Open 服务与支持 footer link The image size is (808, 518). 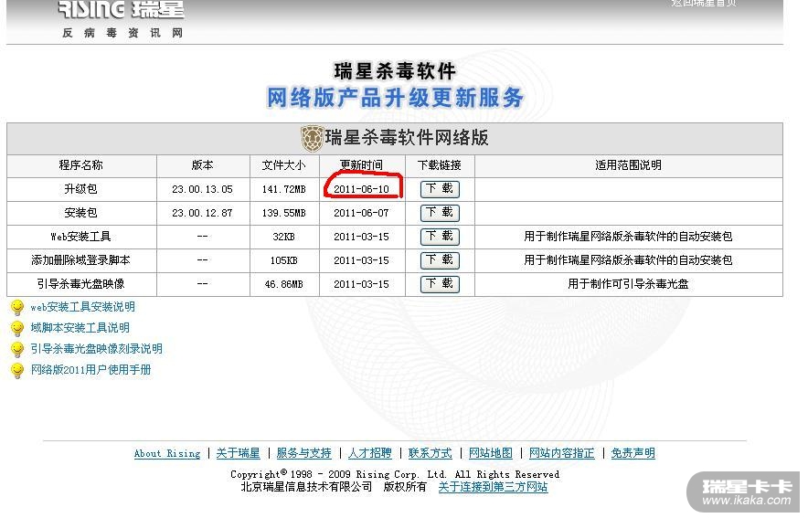303,453
